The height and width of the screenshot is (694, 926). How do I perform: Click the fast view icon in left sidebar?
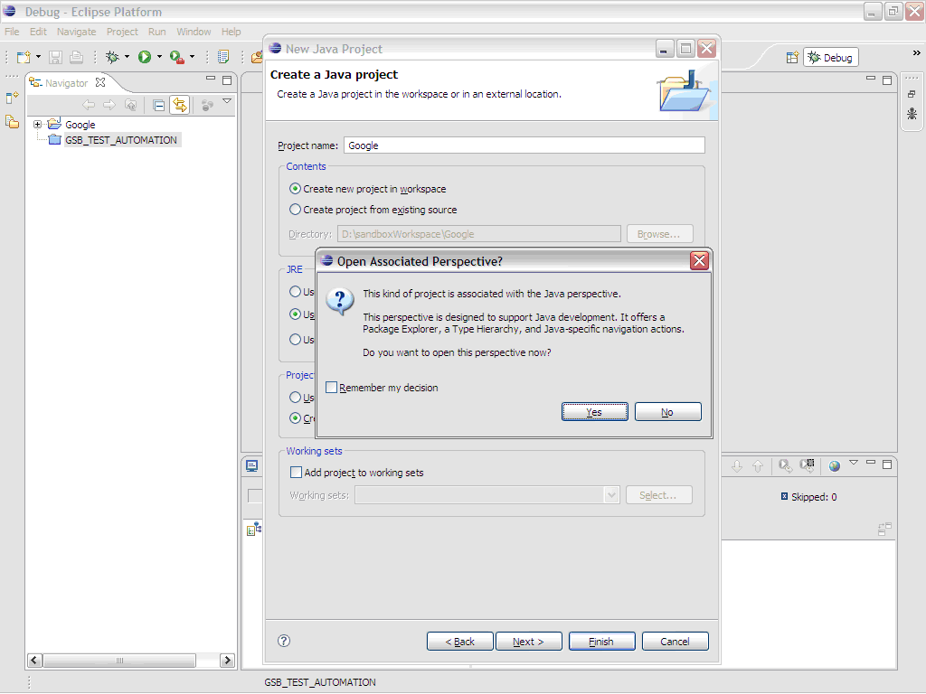pyautogui.click(x=13, y=98)
